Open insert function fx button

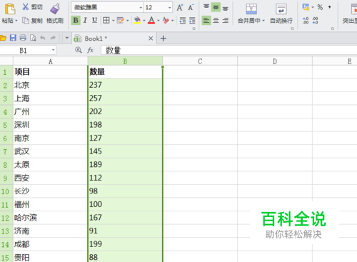(x=90, y=50)
